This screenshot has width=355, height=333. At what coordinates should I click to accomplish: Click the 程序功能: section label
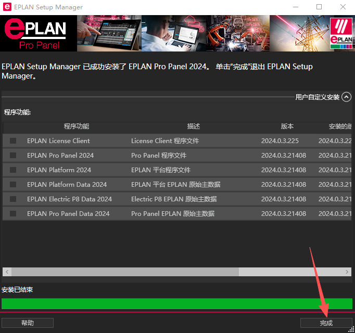[x=17, y=112]
